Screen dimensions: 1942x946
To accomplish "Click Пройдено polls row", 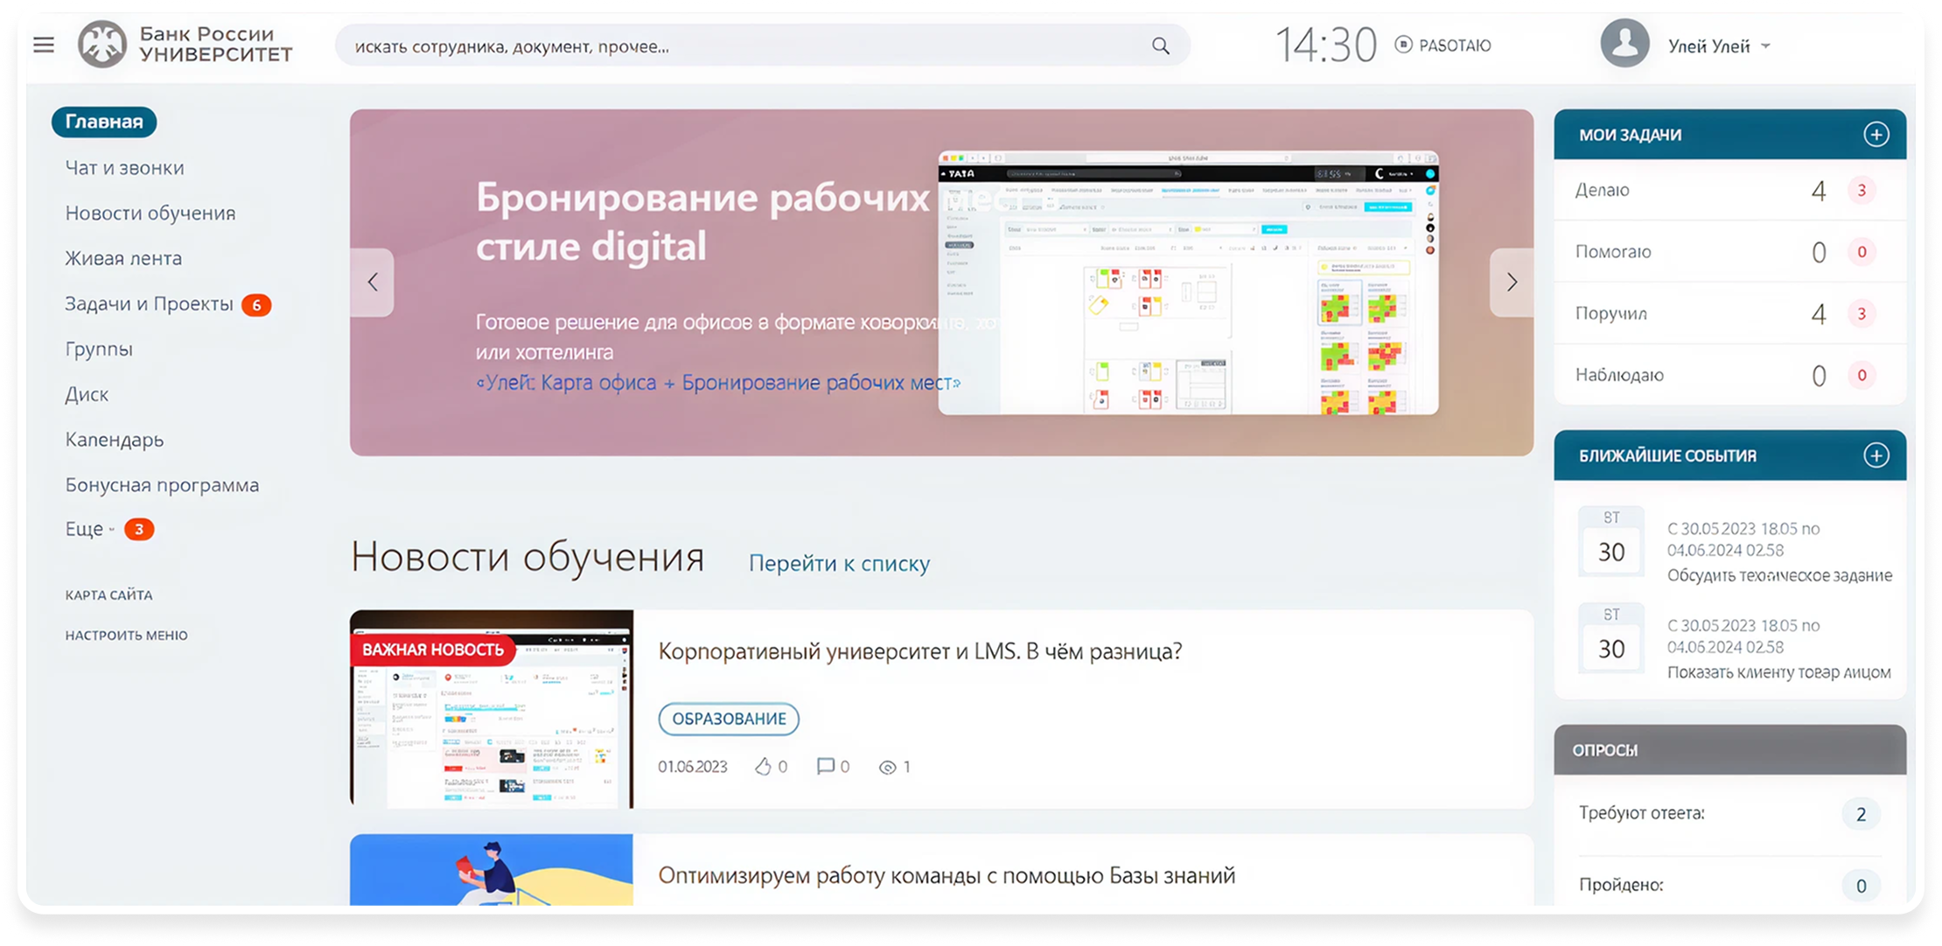I will tap(1729, 885).
